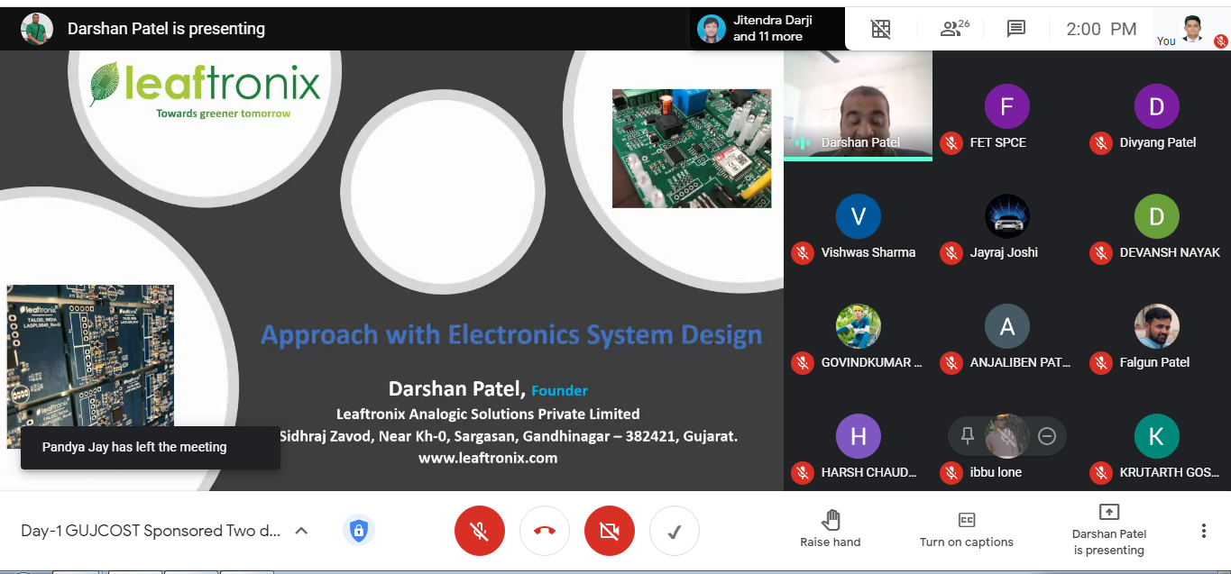This screenshot has width=1231, height=574.
Task: Select ANJALIBEN PAT... avatar
Action: coord(1007,326)
